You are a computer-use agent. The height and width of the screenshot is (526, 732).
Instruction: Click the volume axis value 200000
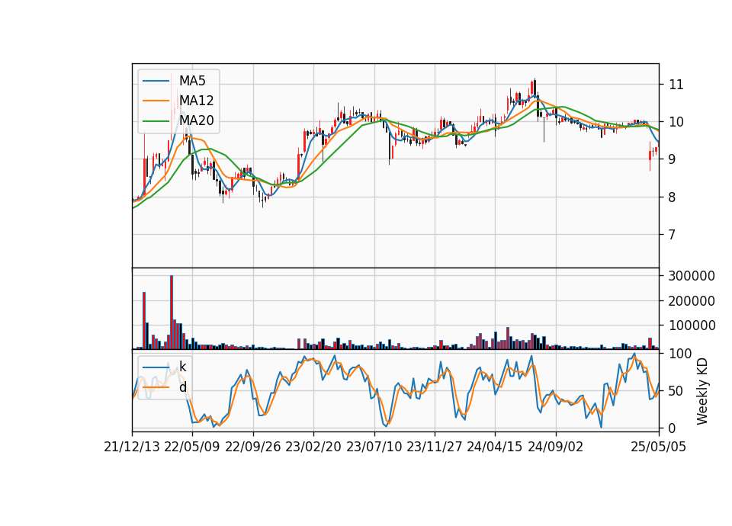(x=692, y=301)
